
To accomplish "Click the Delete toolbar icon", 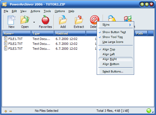I will click(95, 20).
